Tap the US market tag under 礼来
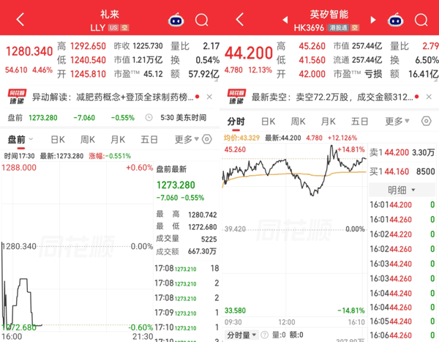439x342 pixels. click(113, 28)
